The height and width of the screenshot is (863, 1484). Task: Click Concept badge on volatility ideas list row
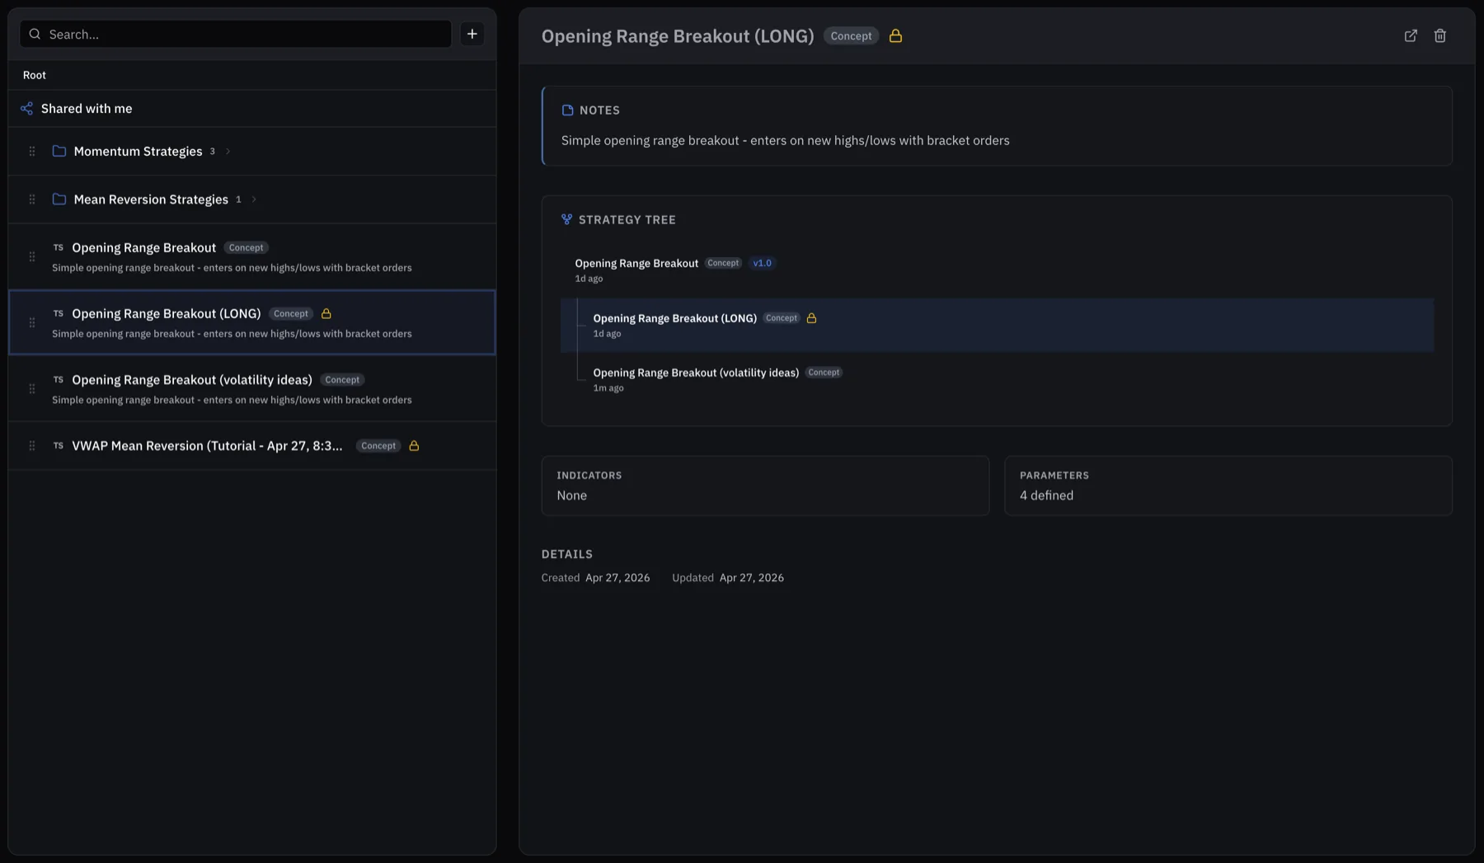(342, 380)
